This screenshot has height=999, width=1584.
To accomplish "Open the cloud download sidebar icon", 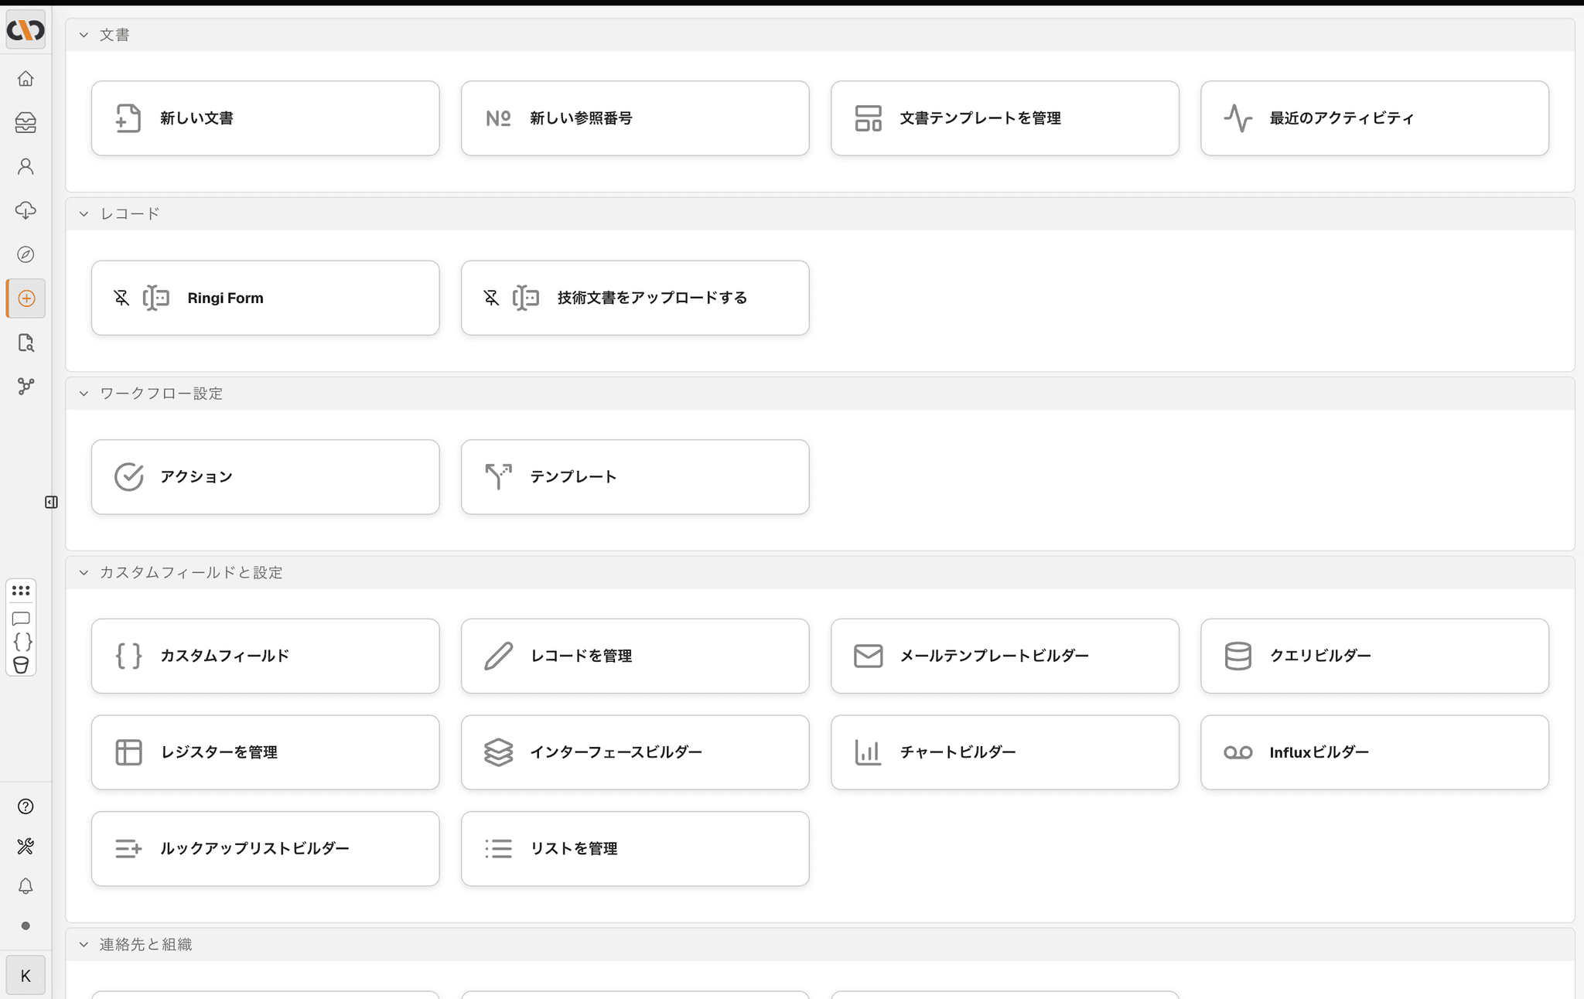I will pyautogui.click(x=26, y=210).
